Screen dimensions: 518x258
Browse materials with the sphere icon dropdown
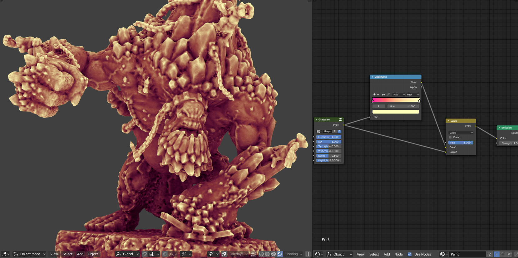[444, 254]
